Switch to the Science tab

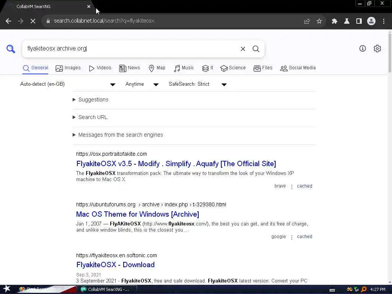233,68
